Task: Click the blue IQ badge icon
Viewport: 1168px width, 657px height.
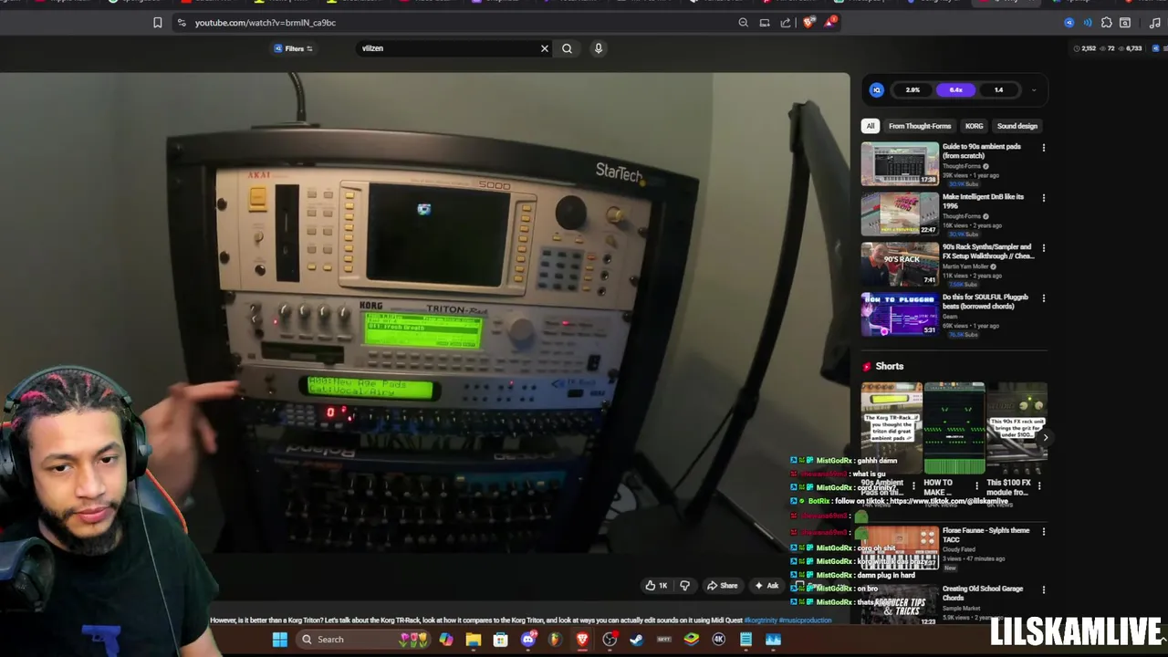Action: (x=877, y=89)
